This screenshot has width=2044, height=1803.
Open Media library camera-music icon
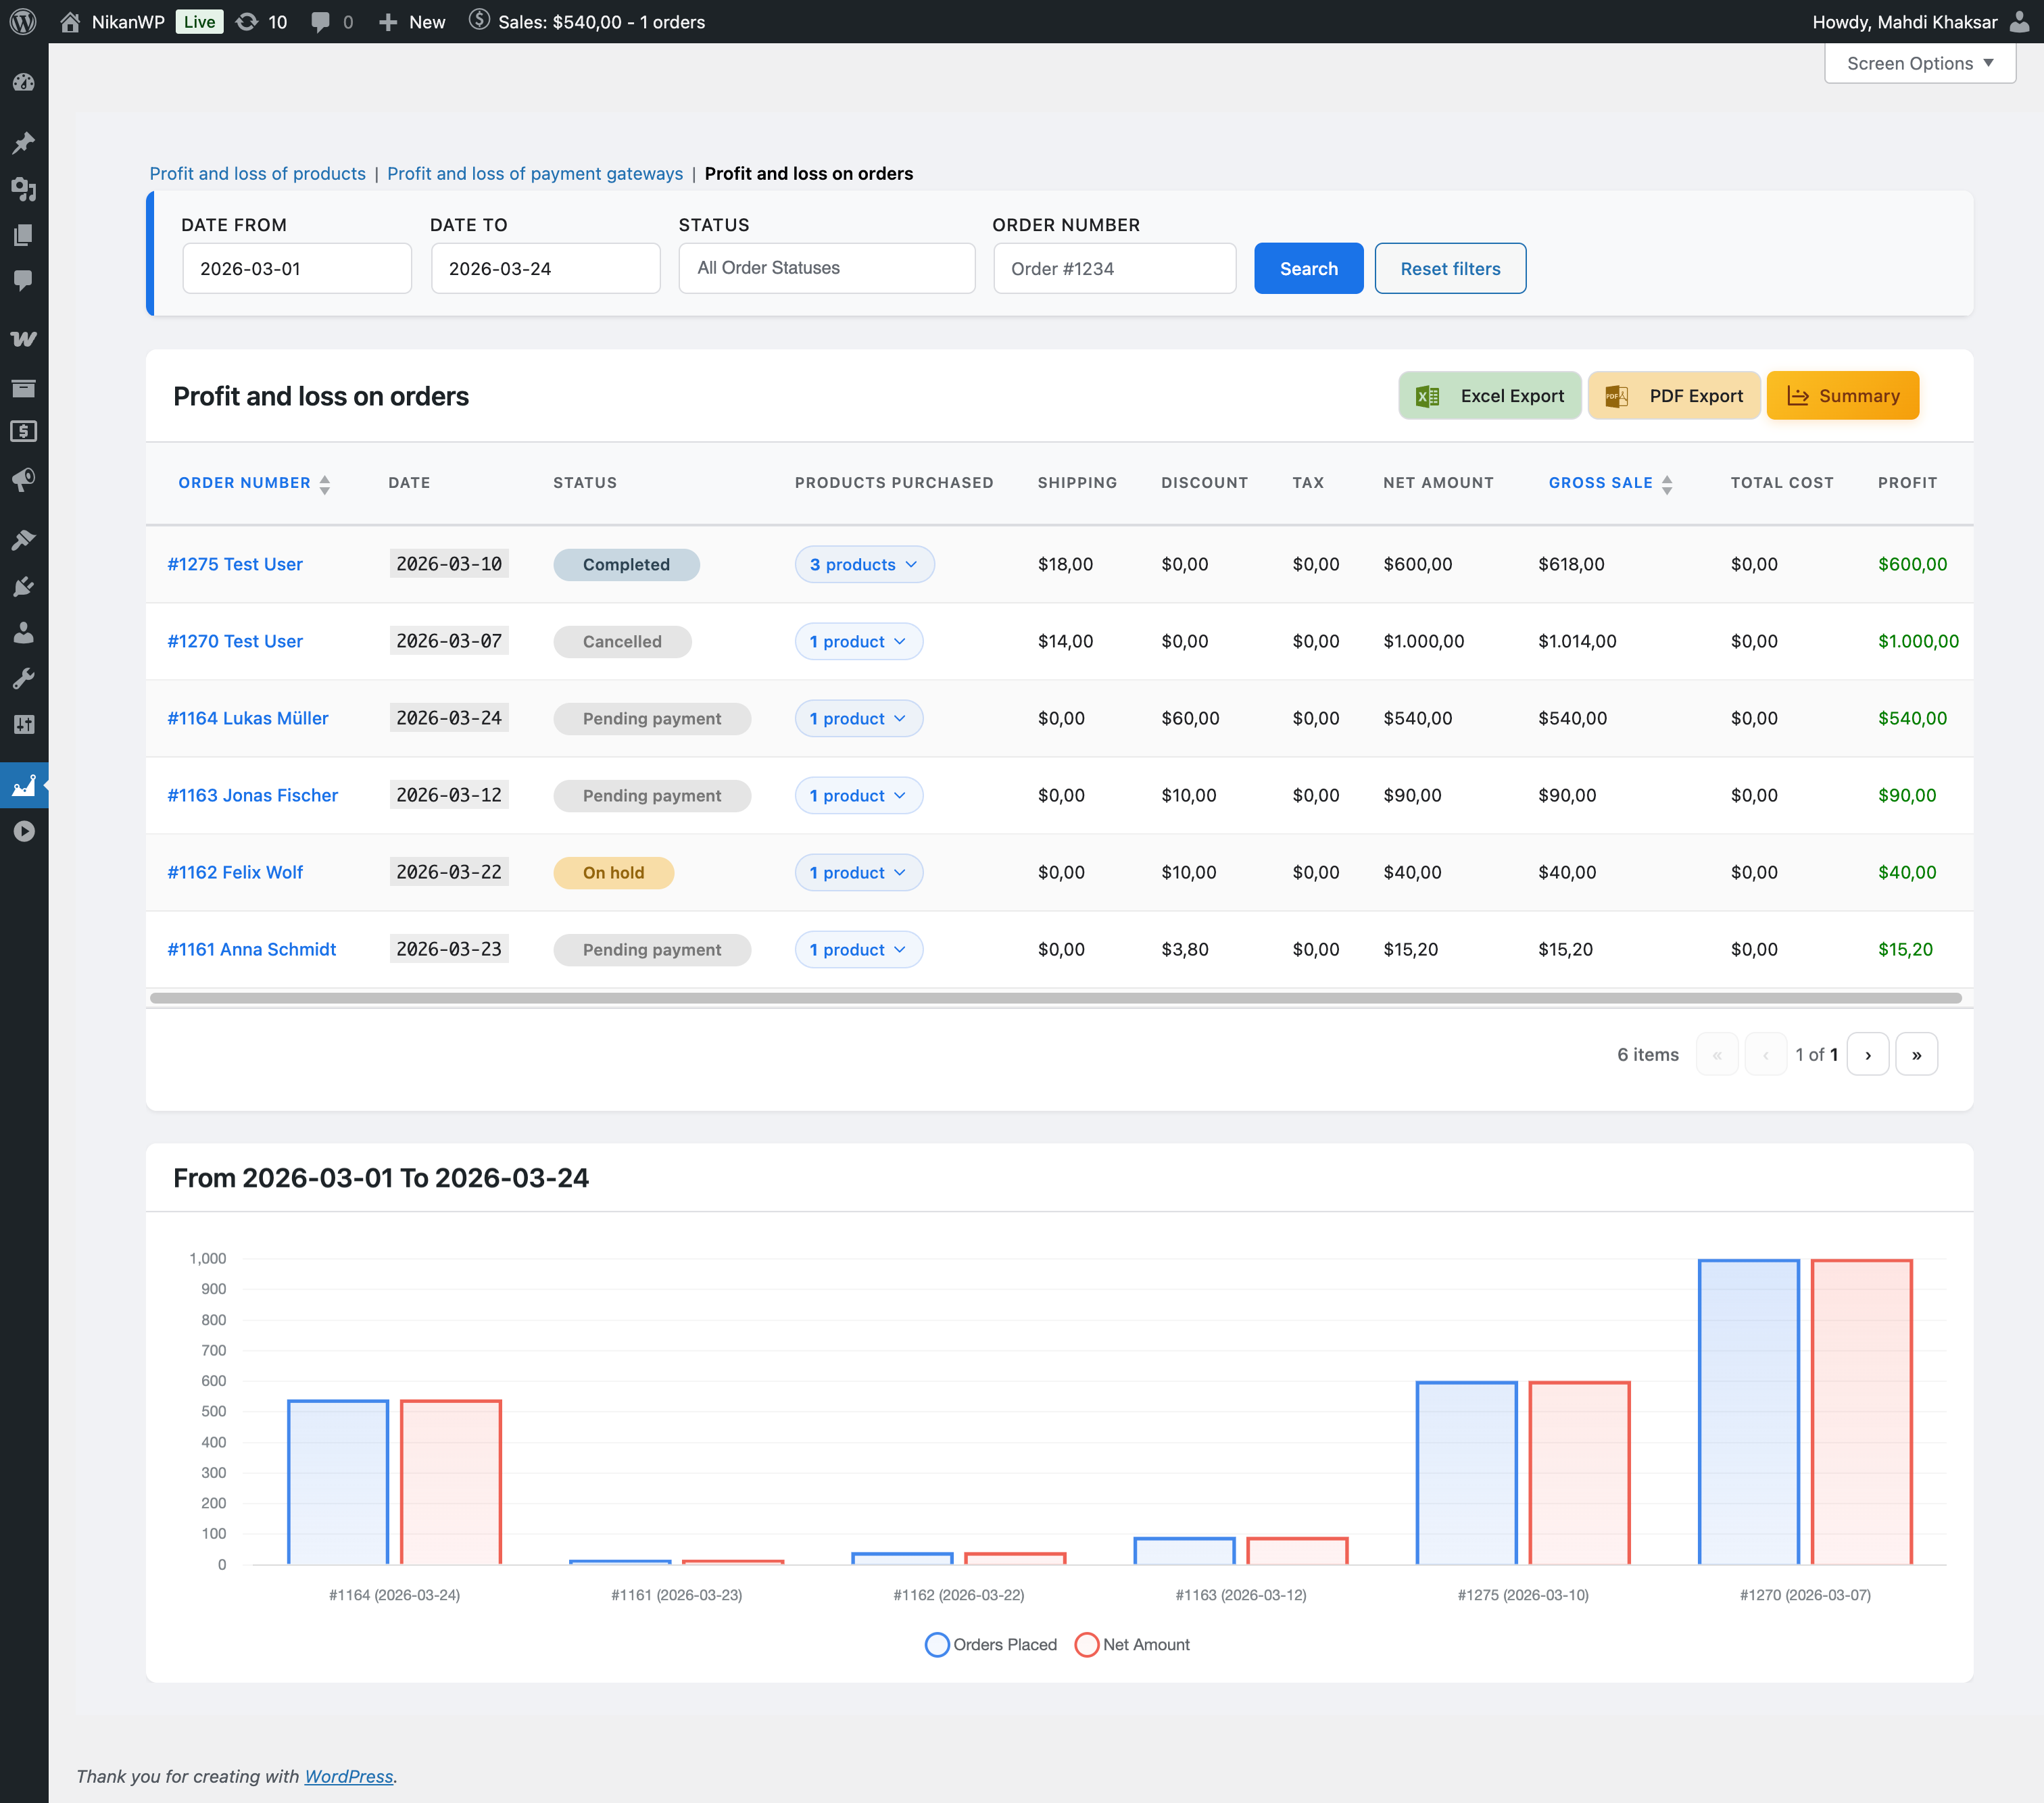pos(24,189)
